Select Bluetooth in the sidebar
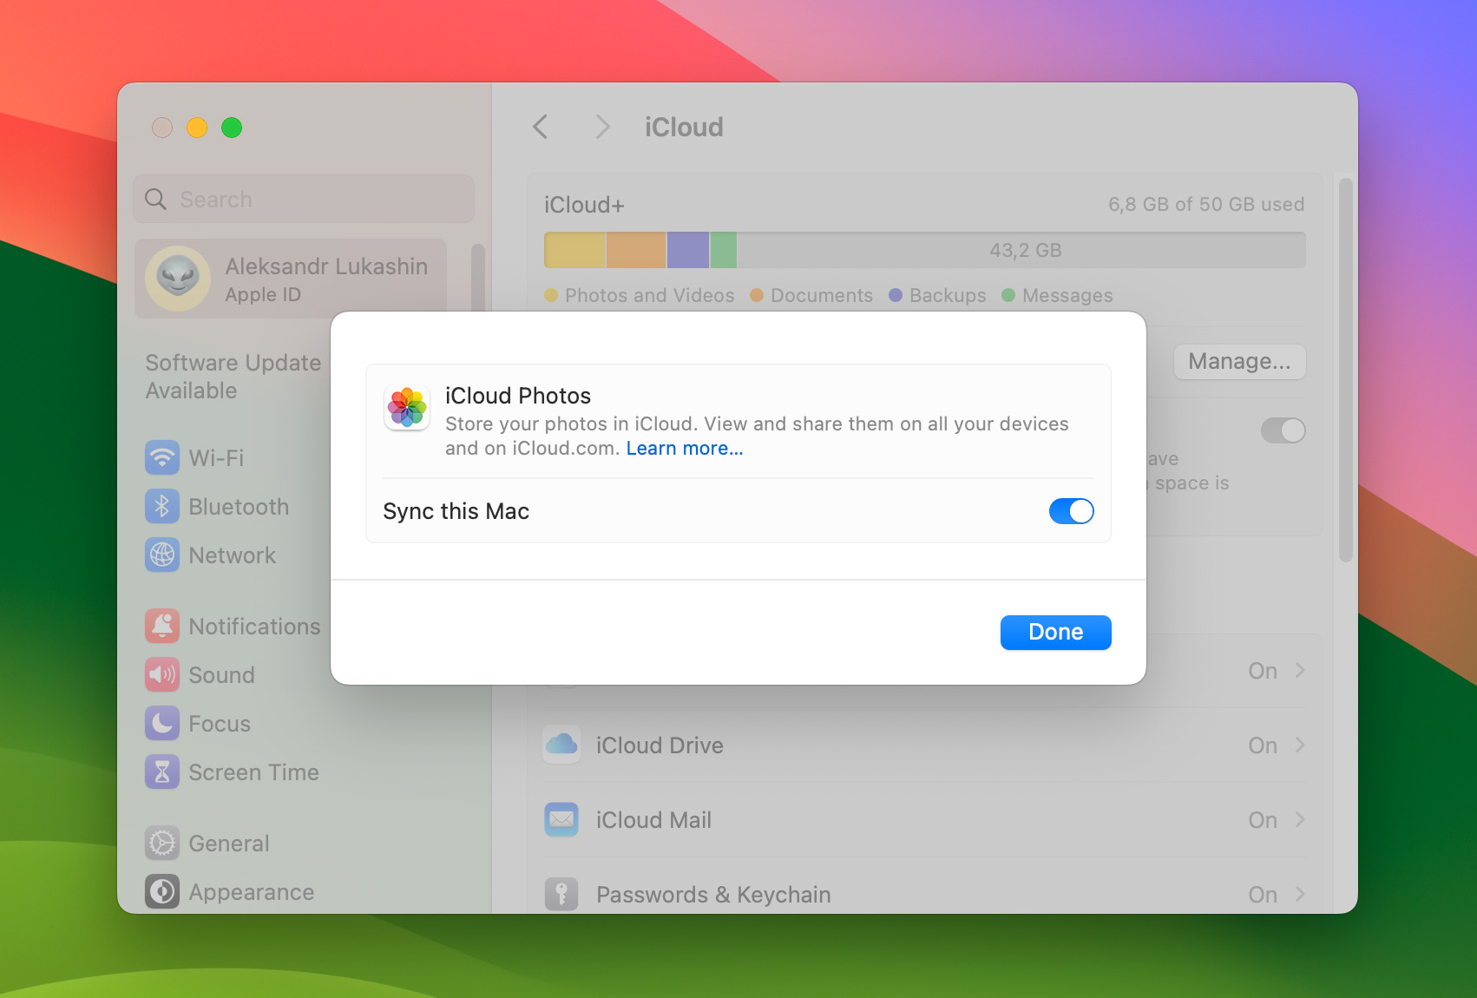Viewport: 1477px width, 998px height. pyautogui.click(x=239, y=506)
